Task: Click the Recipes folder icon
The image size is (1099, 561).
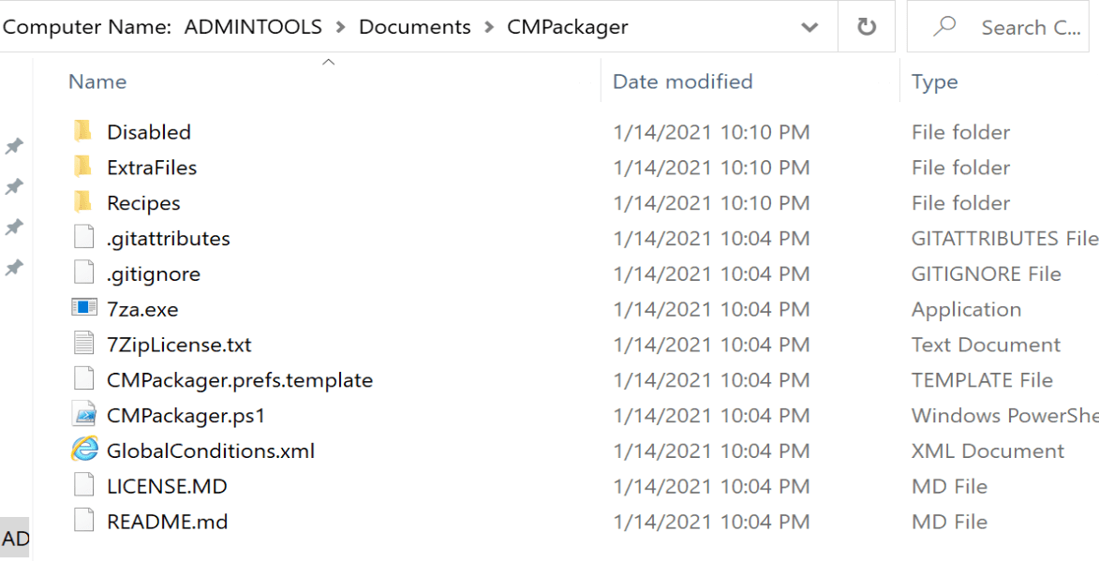Action: click(84, 202)
